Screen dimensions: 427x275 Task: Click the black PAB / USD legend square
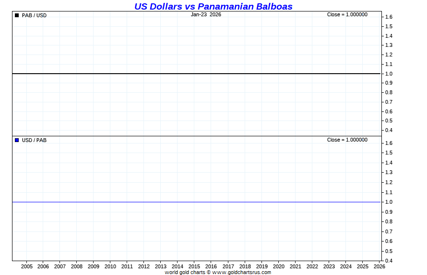point(17,15)
